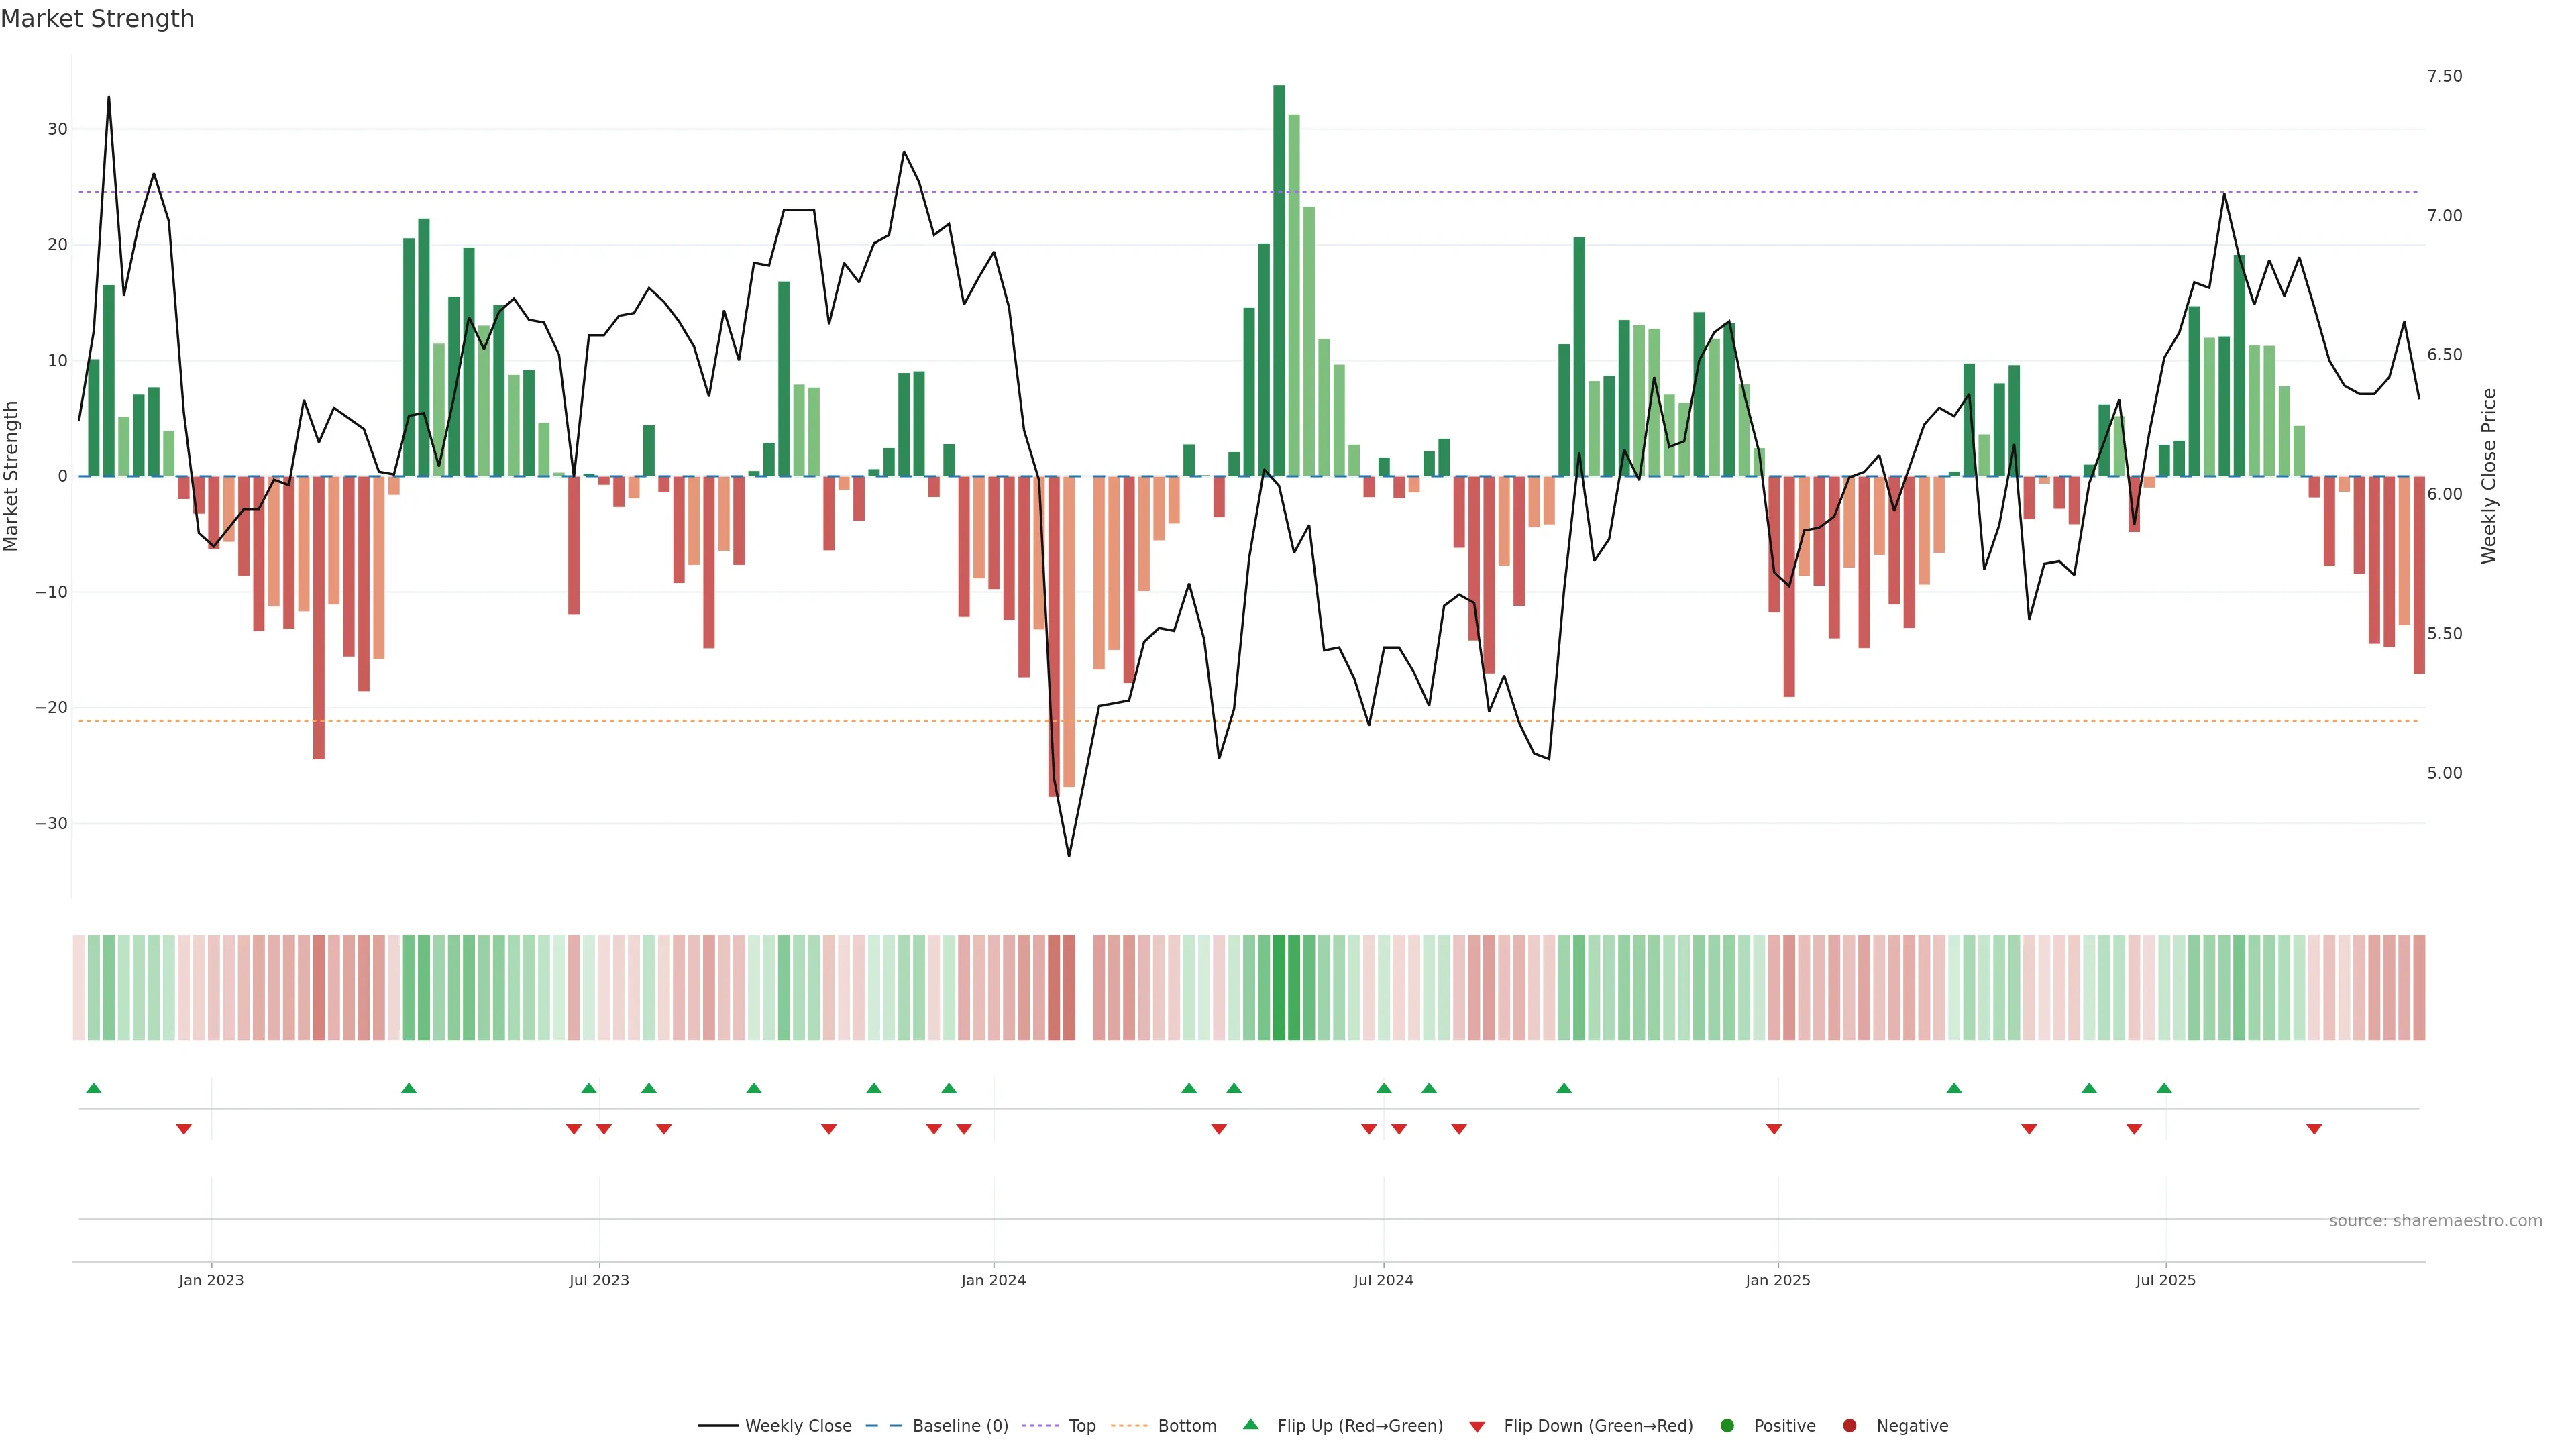
Task: Click the Bottom legend line icon
Action: (1129, 1425)
